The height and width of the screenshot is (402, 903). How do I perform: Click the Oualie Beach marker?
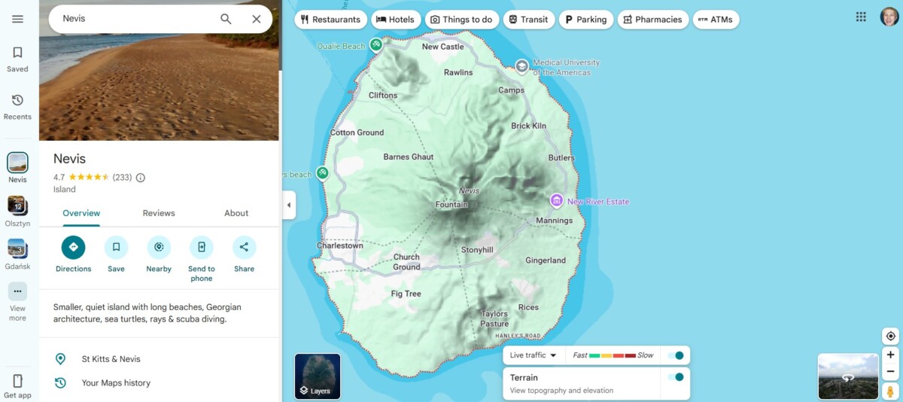coord(375,44)
